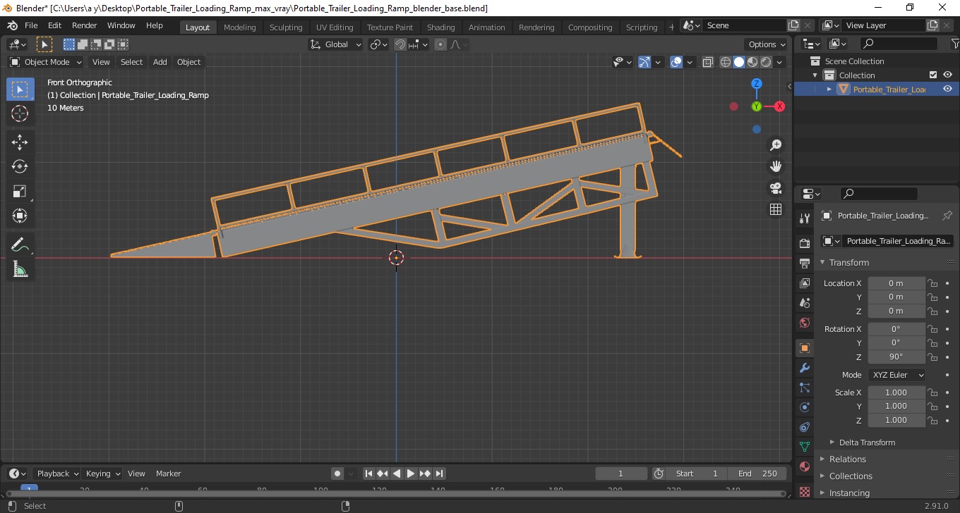Switch orthographic/perspective grid icon
960x513 pixels.
(776, 209)
